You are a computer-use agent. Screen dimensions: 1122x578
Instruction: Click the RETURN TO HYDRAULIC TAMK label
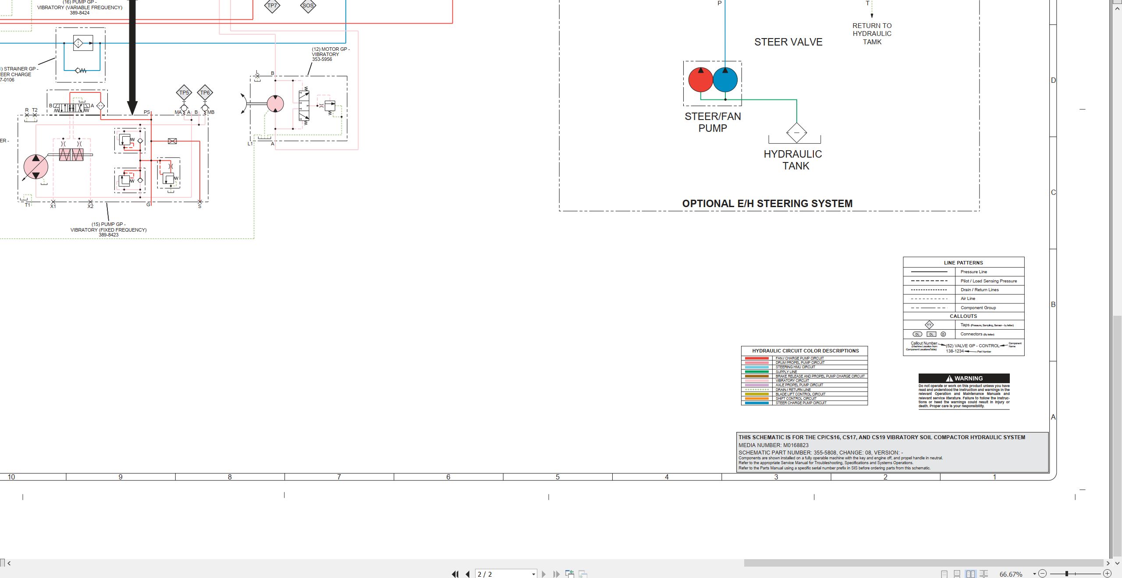point(872,34)
